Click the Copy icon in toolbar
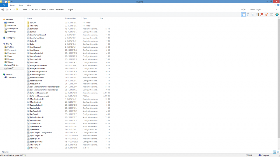 (x=253, y=15)
